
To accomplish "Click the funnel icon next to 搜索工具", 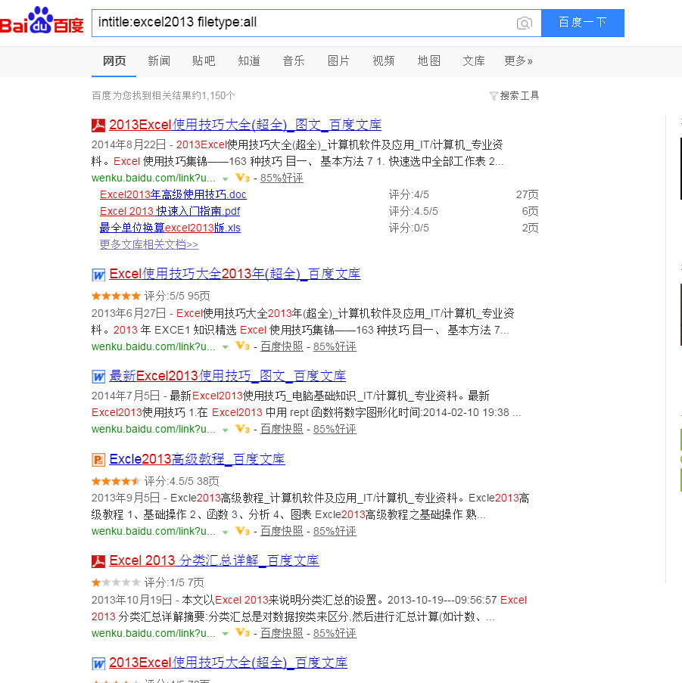I will [x=494, y=96].
